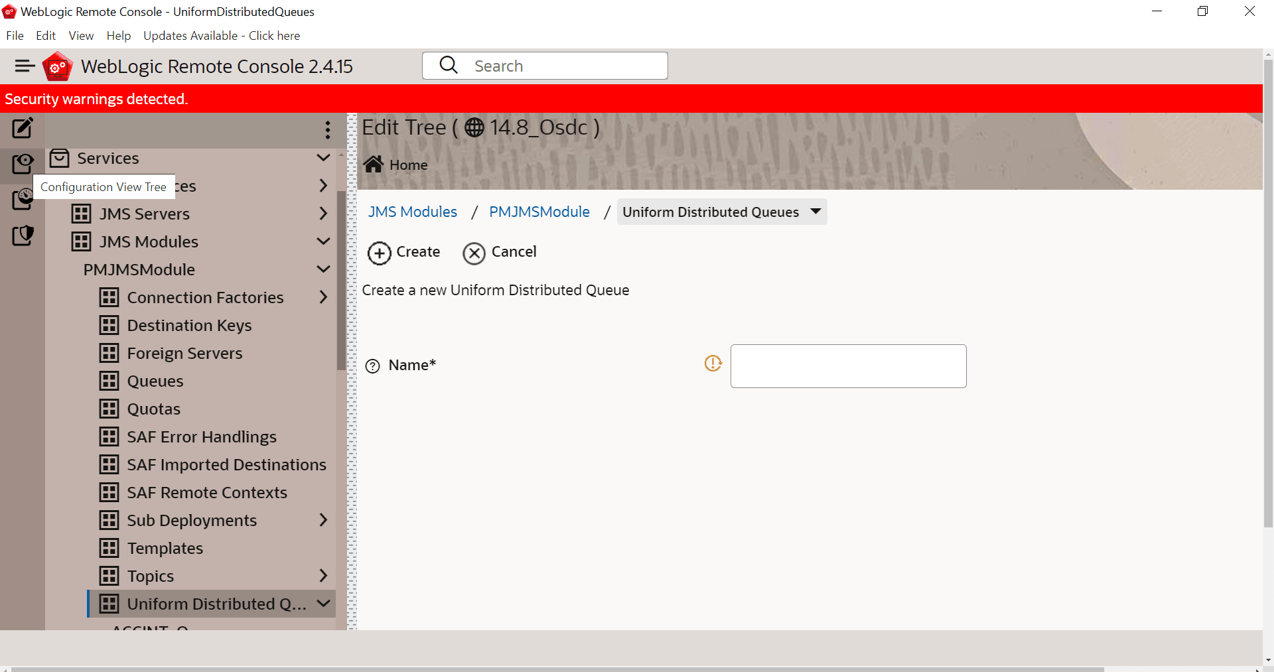Click the Connection Factories grid icon
This screenshot has height=672, width=1274.
click(x=109, y=297)
